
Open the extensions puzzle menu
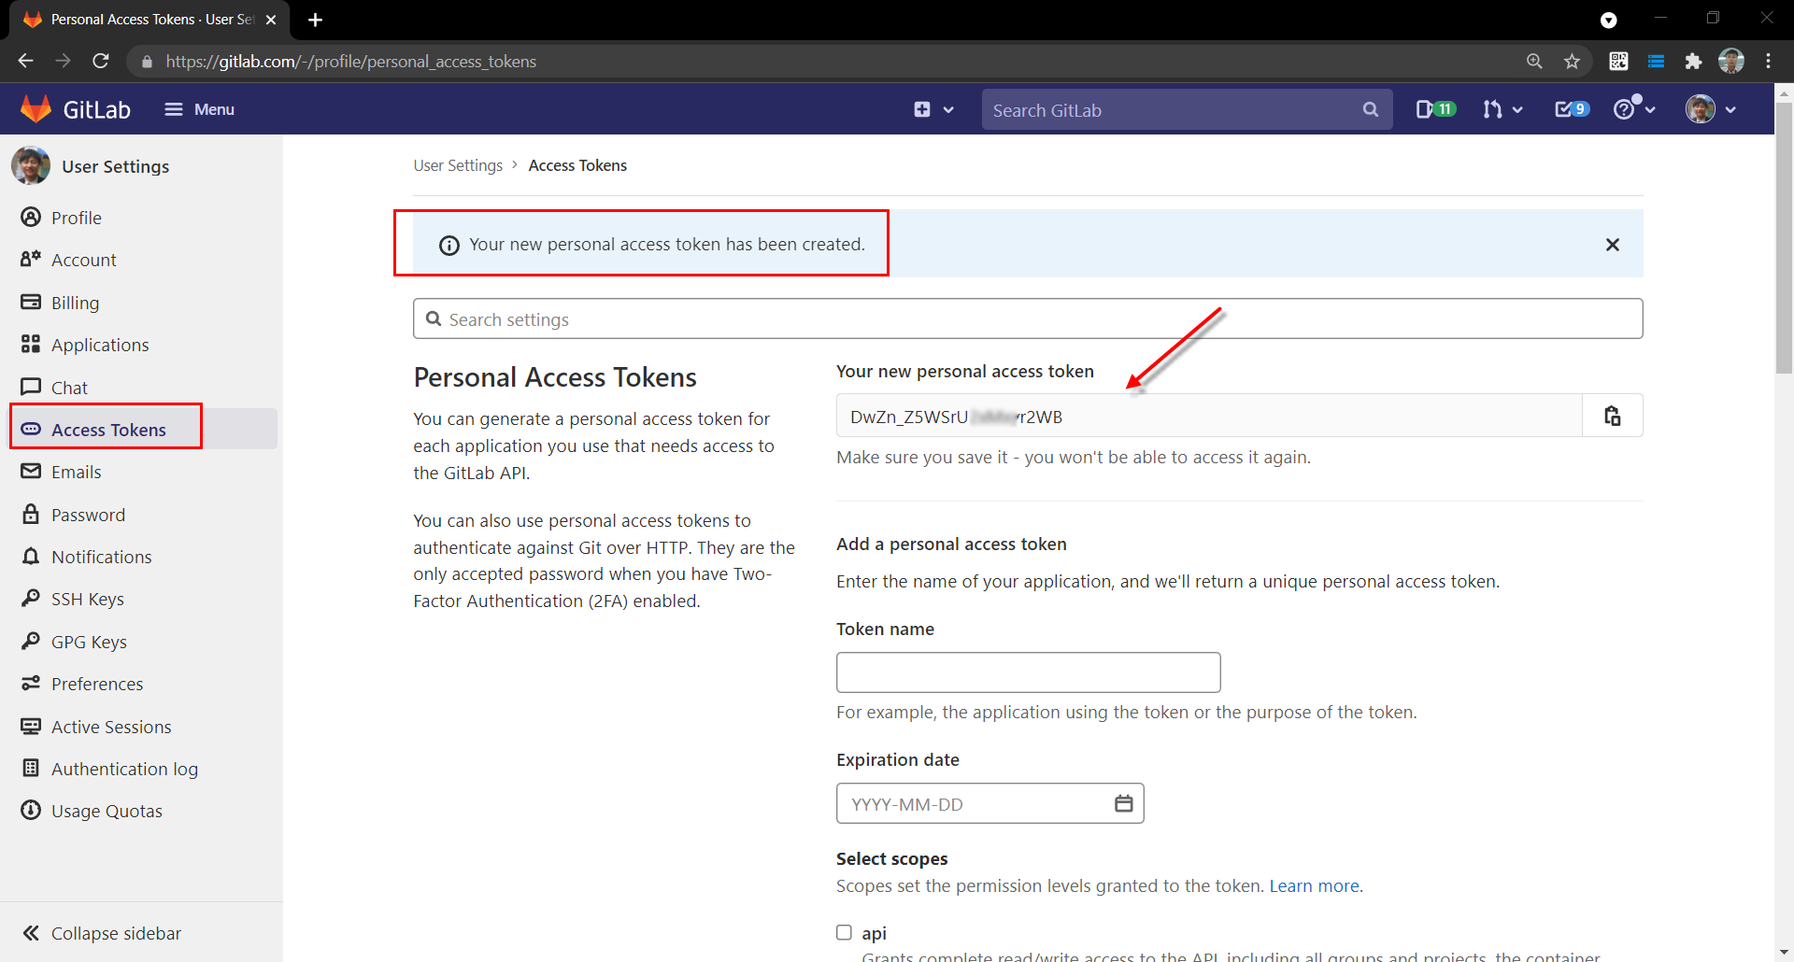point(1693,62)
